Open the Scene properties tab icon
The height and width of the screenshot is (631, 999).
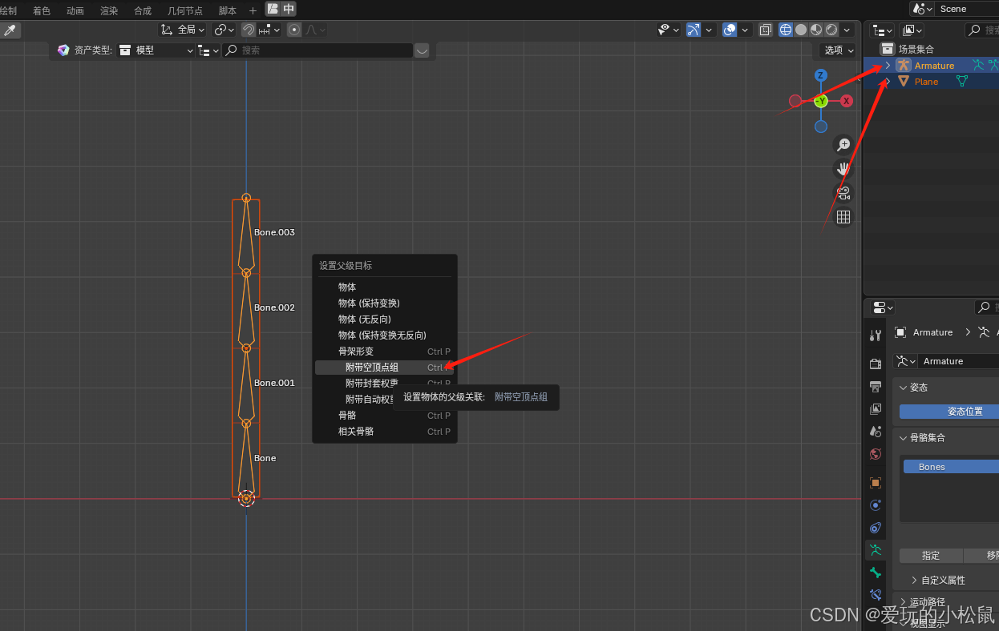tap(876, 432)
